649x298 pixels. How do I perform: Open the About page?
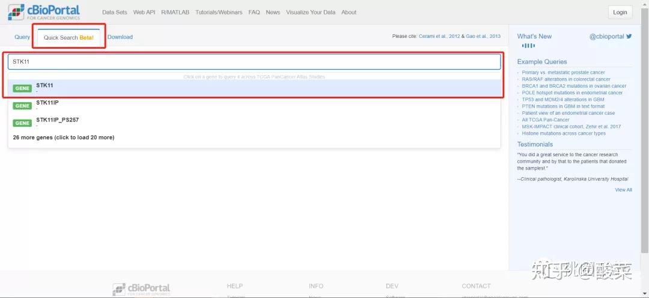click(349, 13)
